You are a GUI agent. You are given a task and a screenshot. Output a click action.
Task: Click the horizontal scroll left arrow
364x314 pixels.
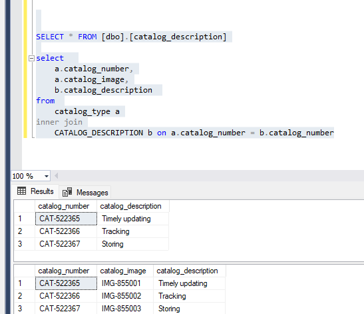56,175
